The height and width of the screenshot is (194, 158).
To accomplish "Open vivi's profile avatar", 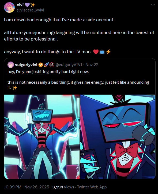I will pyautogui.click(x=9, y=7).
